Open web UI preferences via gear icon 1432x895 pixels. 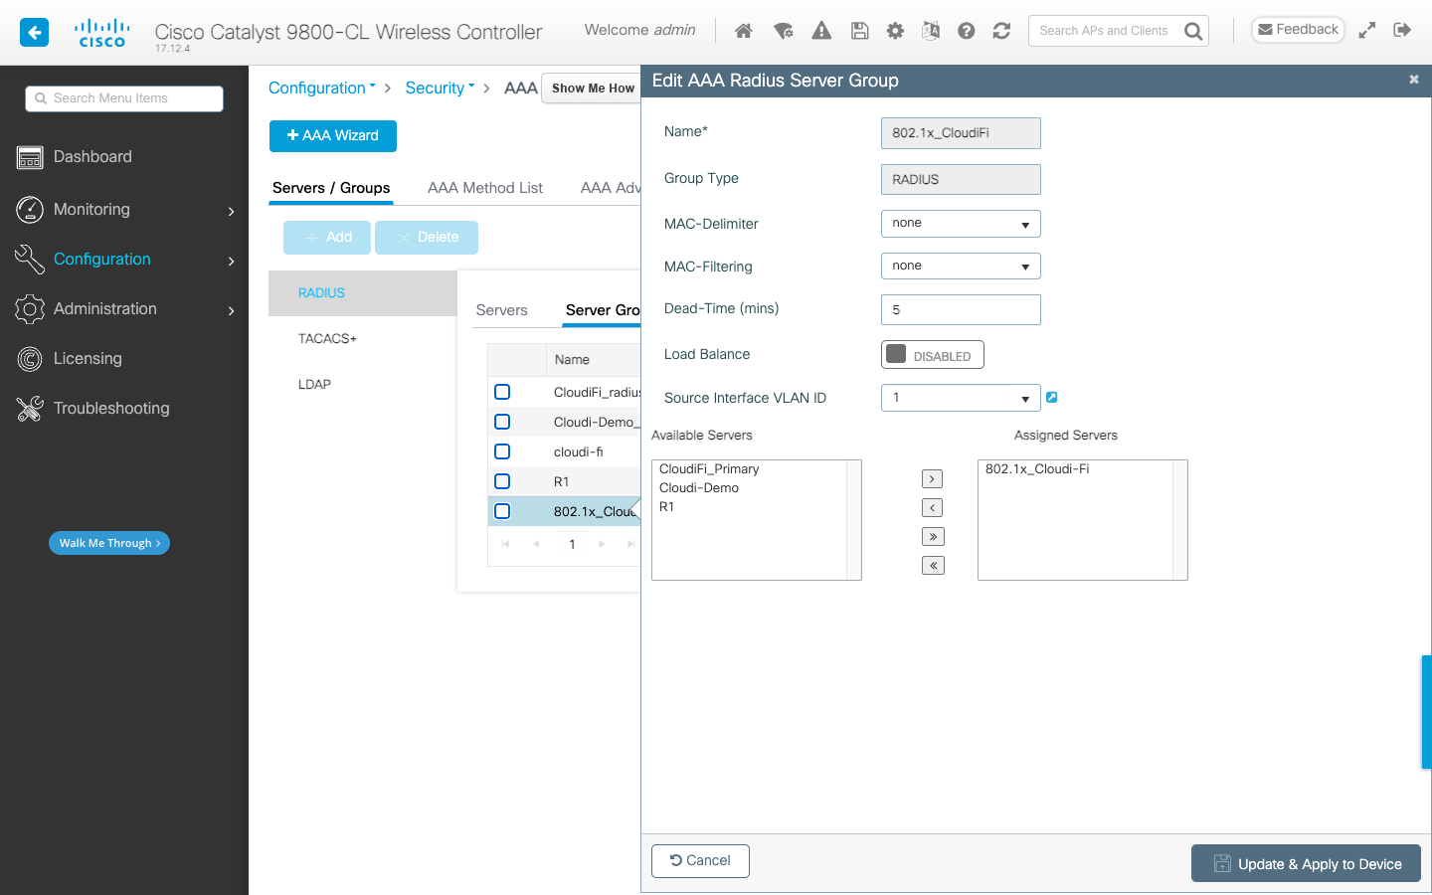coord(895,30)
